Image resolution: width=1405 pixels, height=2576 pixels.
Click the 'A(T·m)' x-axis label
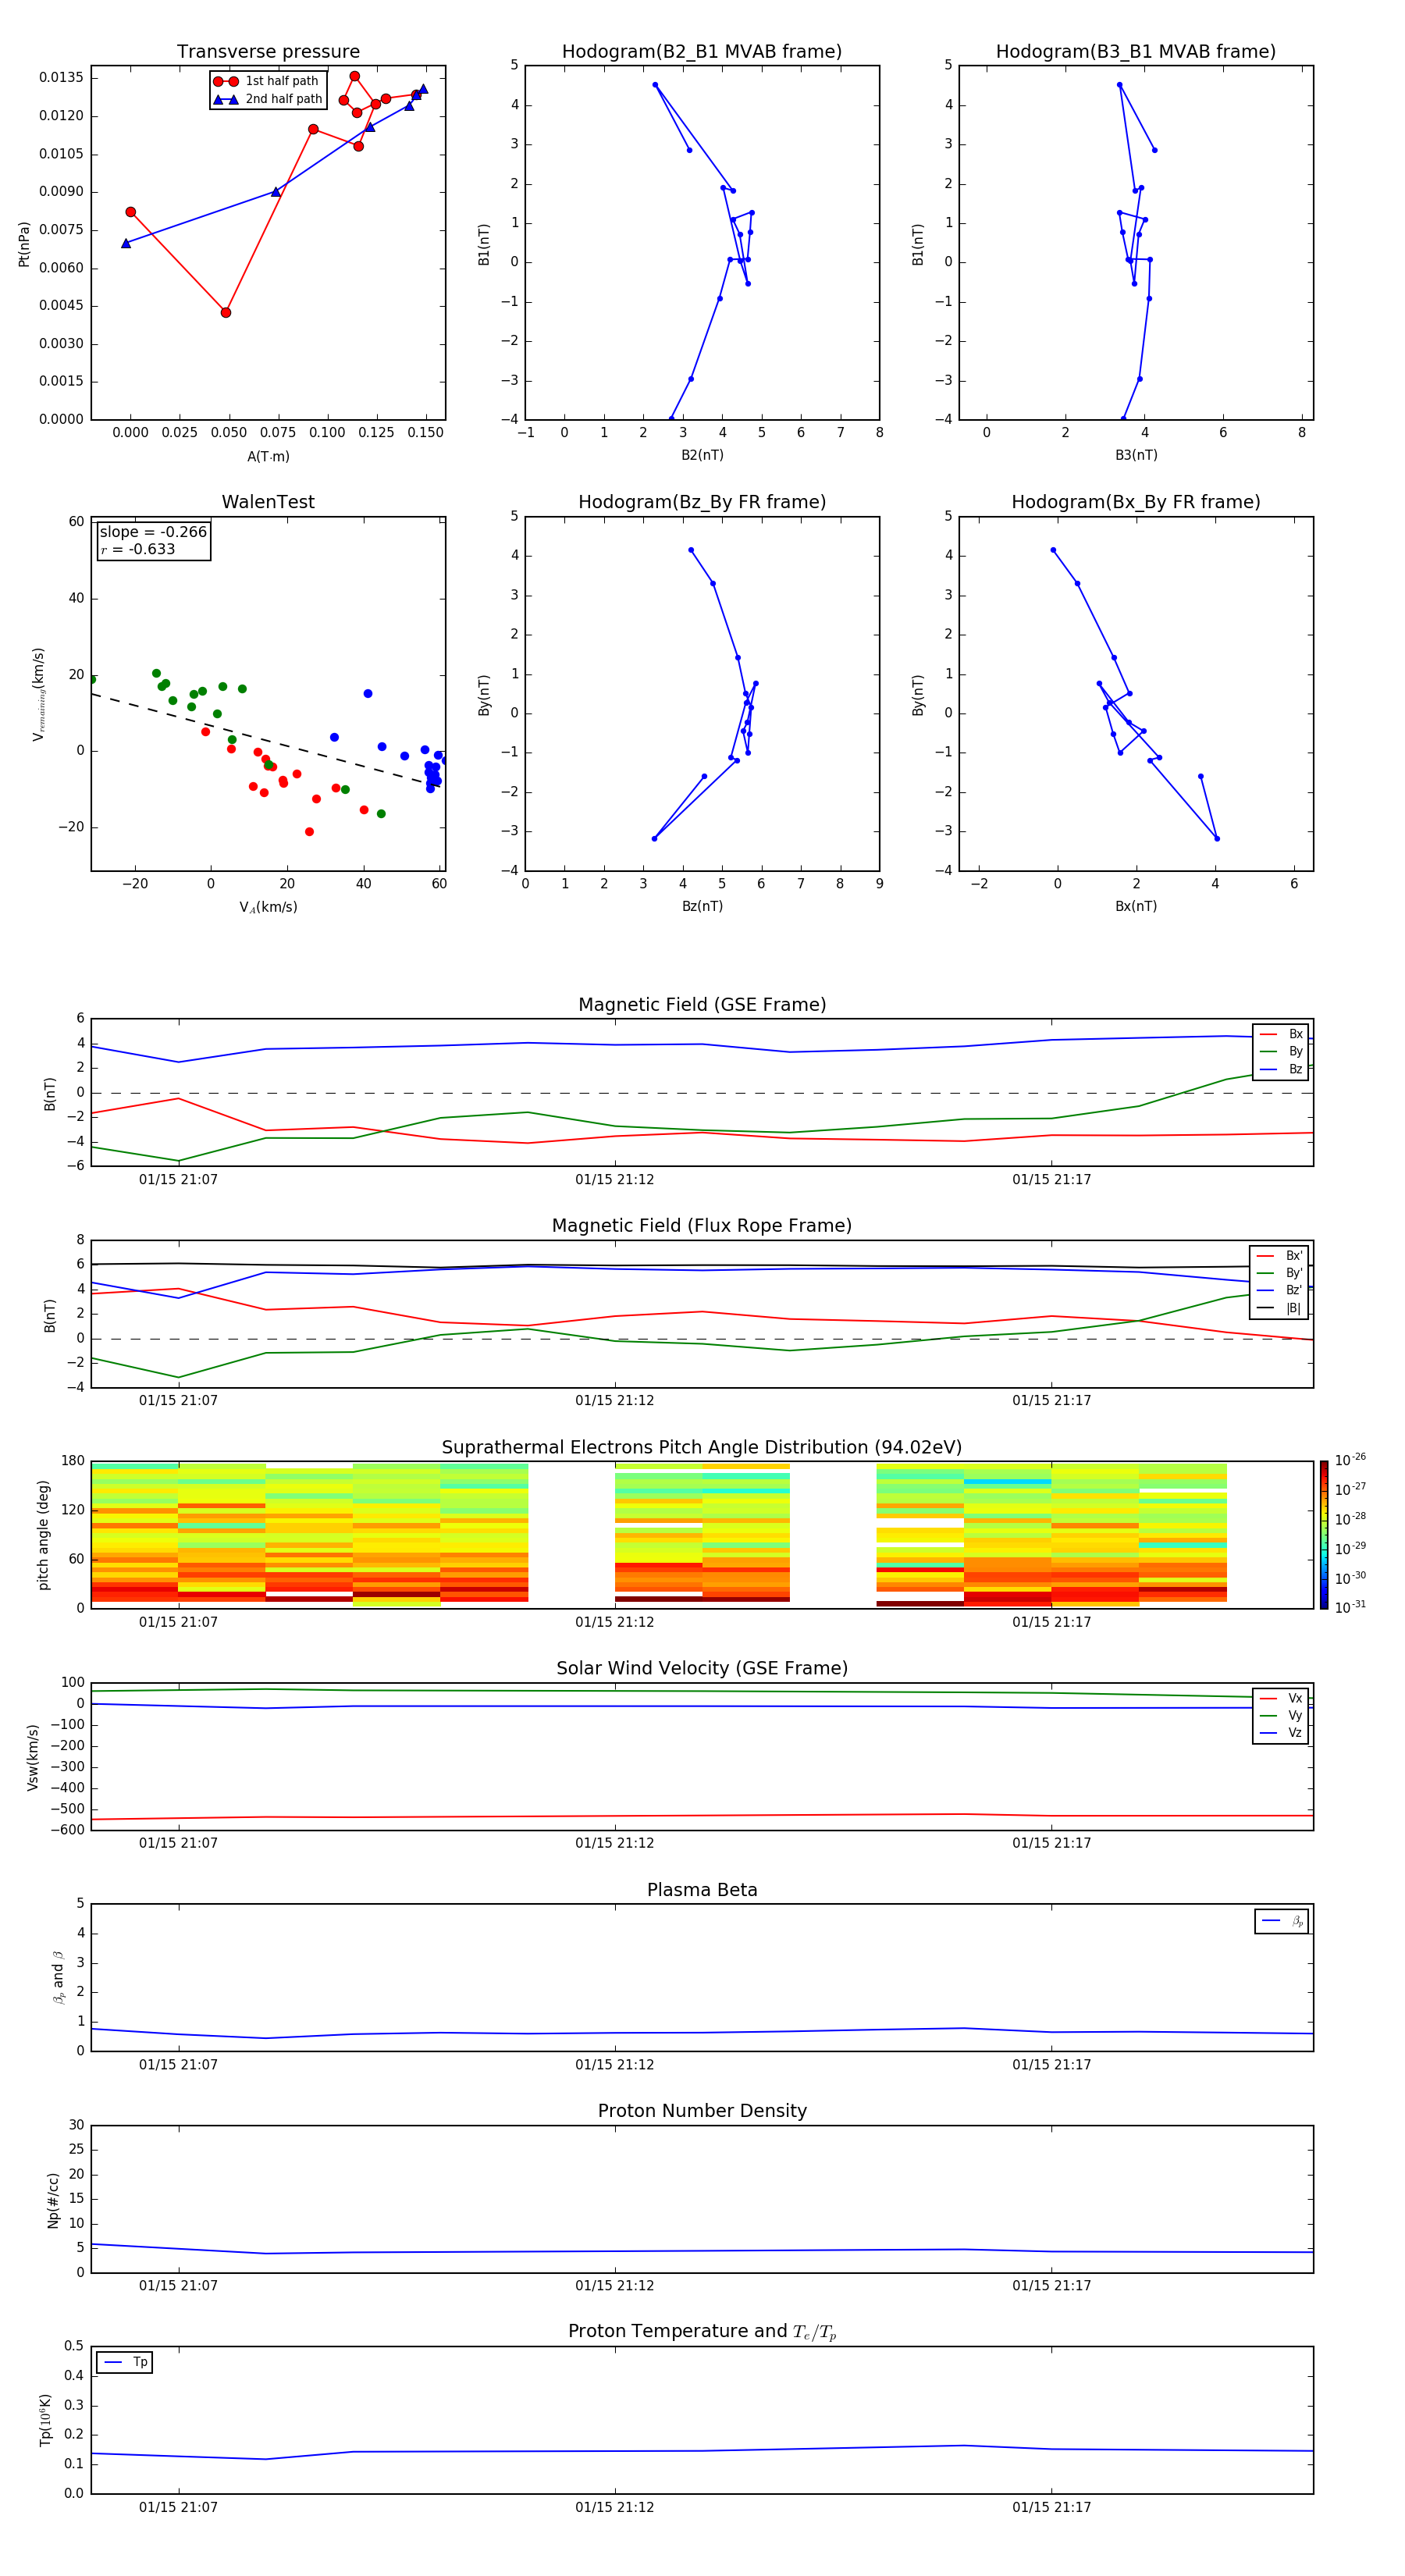[x=268, y=457]
